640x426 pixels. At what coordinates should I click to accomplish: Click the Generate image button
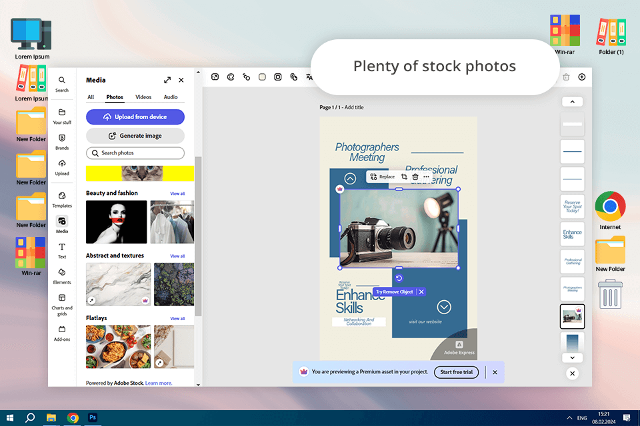tap(135, 136)
